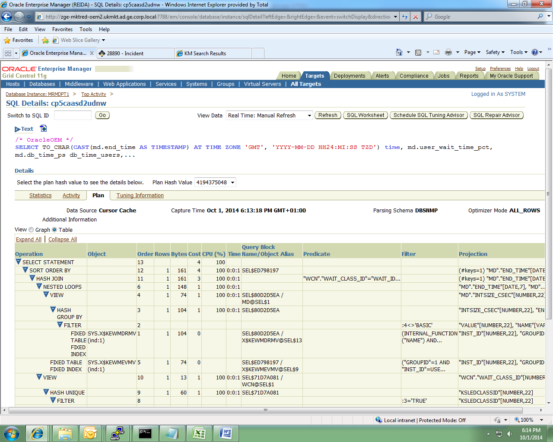
Task: Click the Help question mark icon
Action: pyautogui.click(x=535, y=52)
